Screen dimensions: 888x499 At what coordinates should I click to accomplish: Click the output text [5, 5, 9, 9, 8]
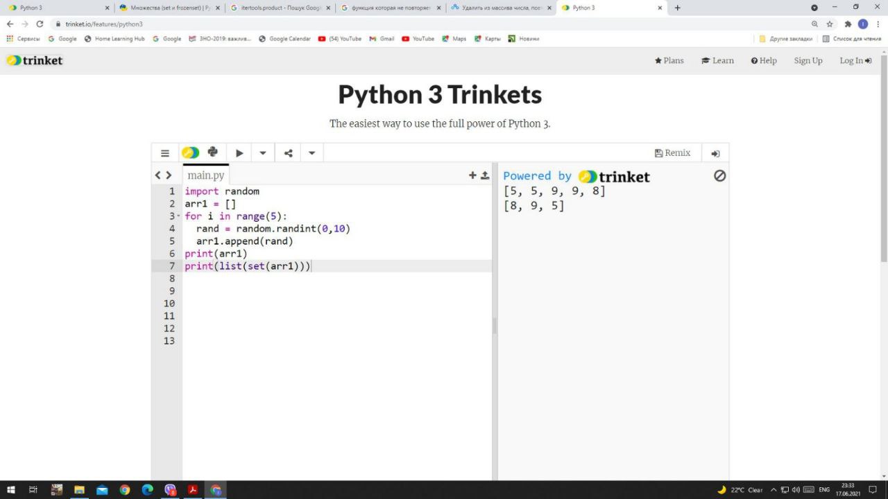tap(554, 191)
